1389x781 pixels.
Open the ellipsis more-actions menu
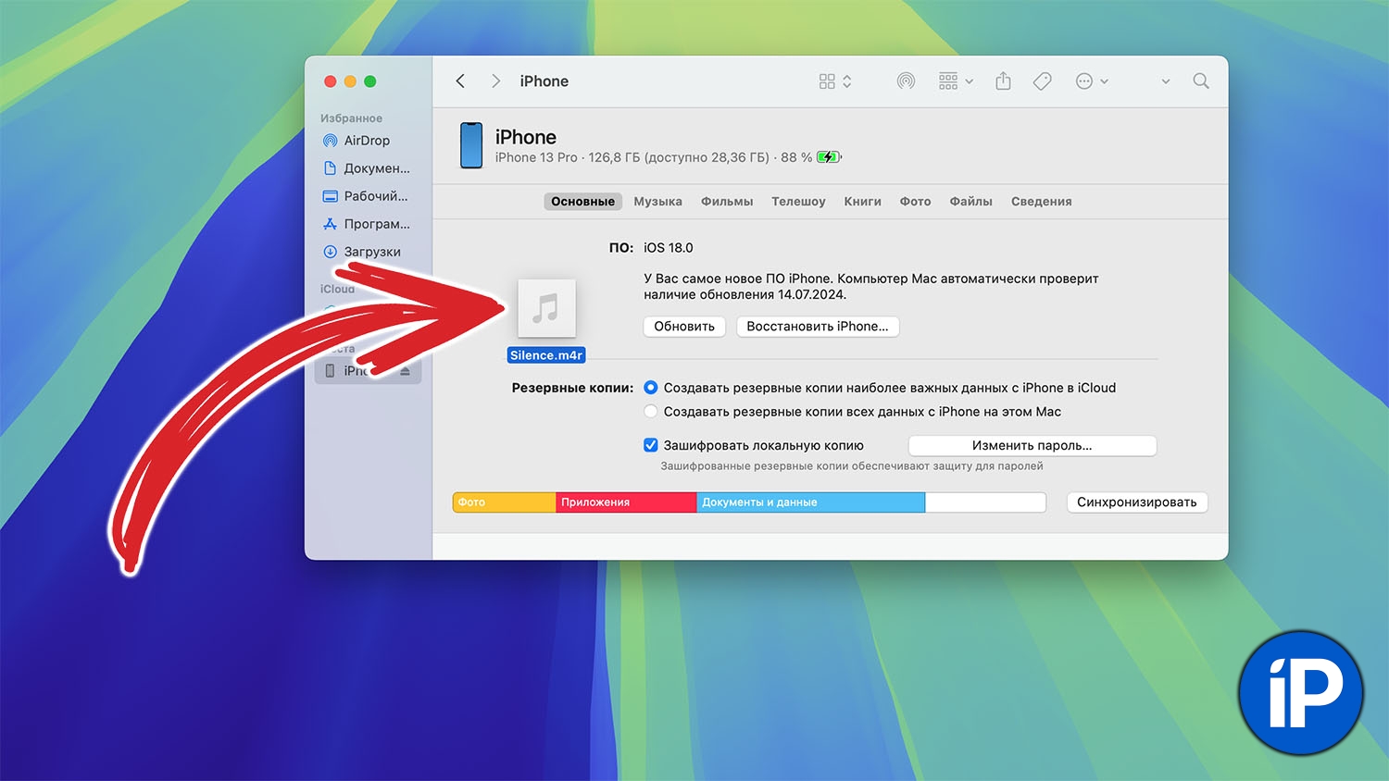coord(1092,81)
